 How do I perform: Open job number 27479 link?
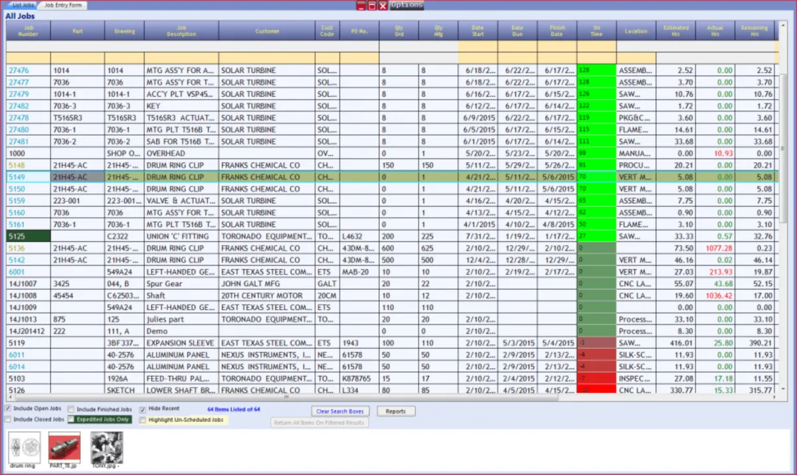click(x=19, y=94)
